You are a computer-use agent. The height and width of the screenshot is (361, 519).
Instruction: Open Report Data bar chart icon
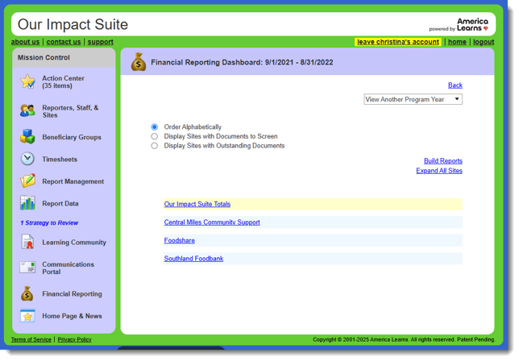point(27,203)
